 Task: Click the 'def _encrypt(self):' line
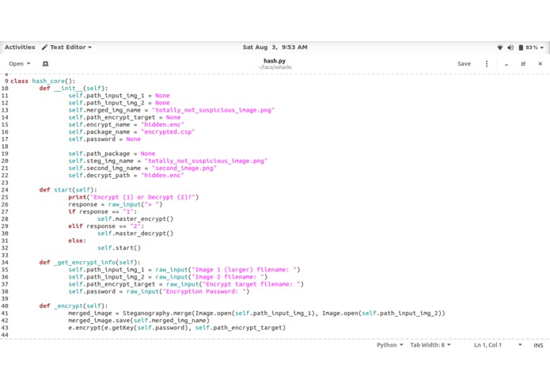(74, 306)
